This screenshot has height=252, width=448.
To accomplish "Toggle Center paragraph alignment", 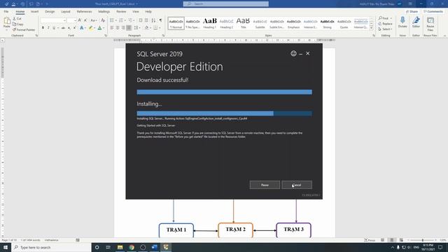I will (x=118, y=28).
